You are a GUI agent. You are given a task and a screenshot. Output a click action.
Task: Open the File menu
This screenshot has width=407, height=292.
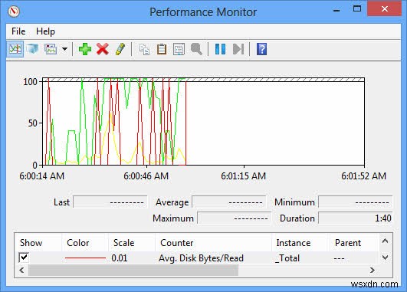coord(18,31)
